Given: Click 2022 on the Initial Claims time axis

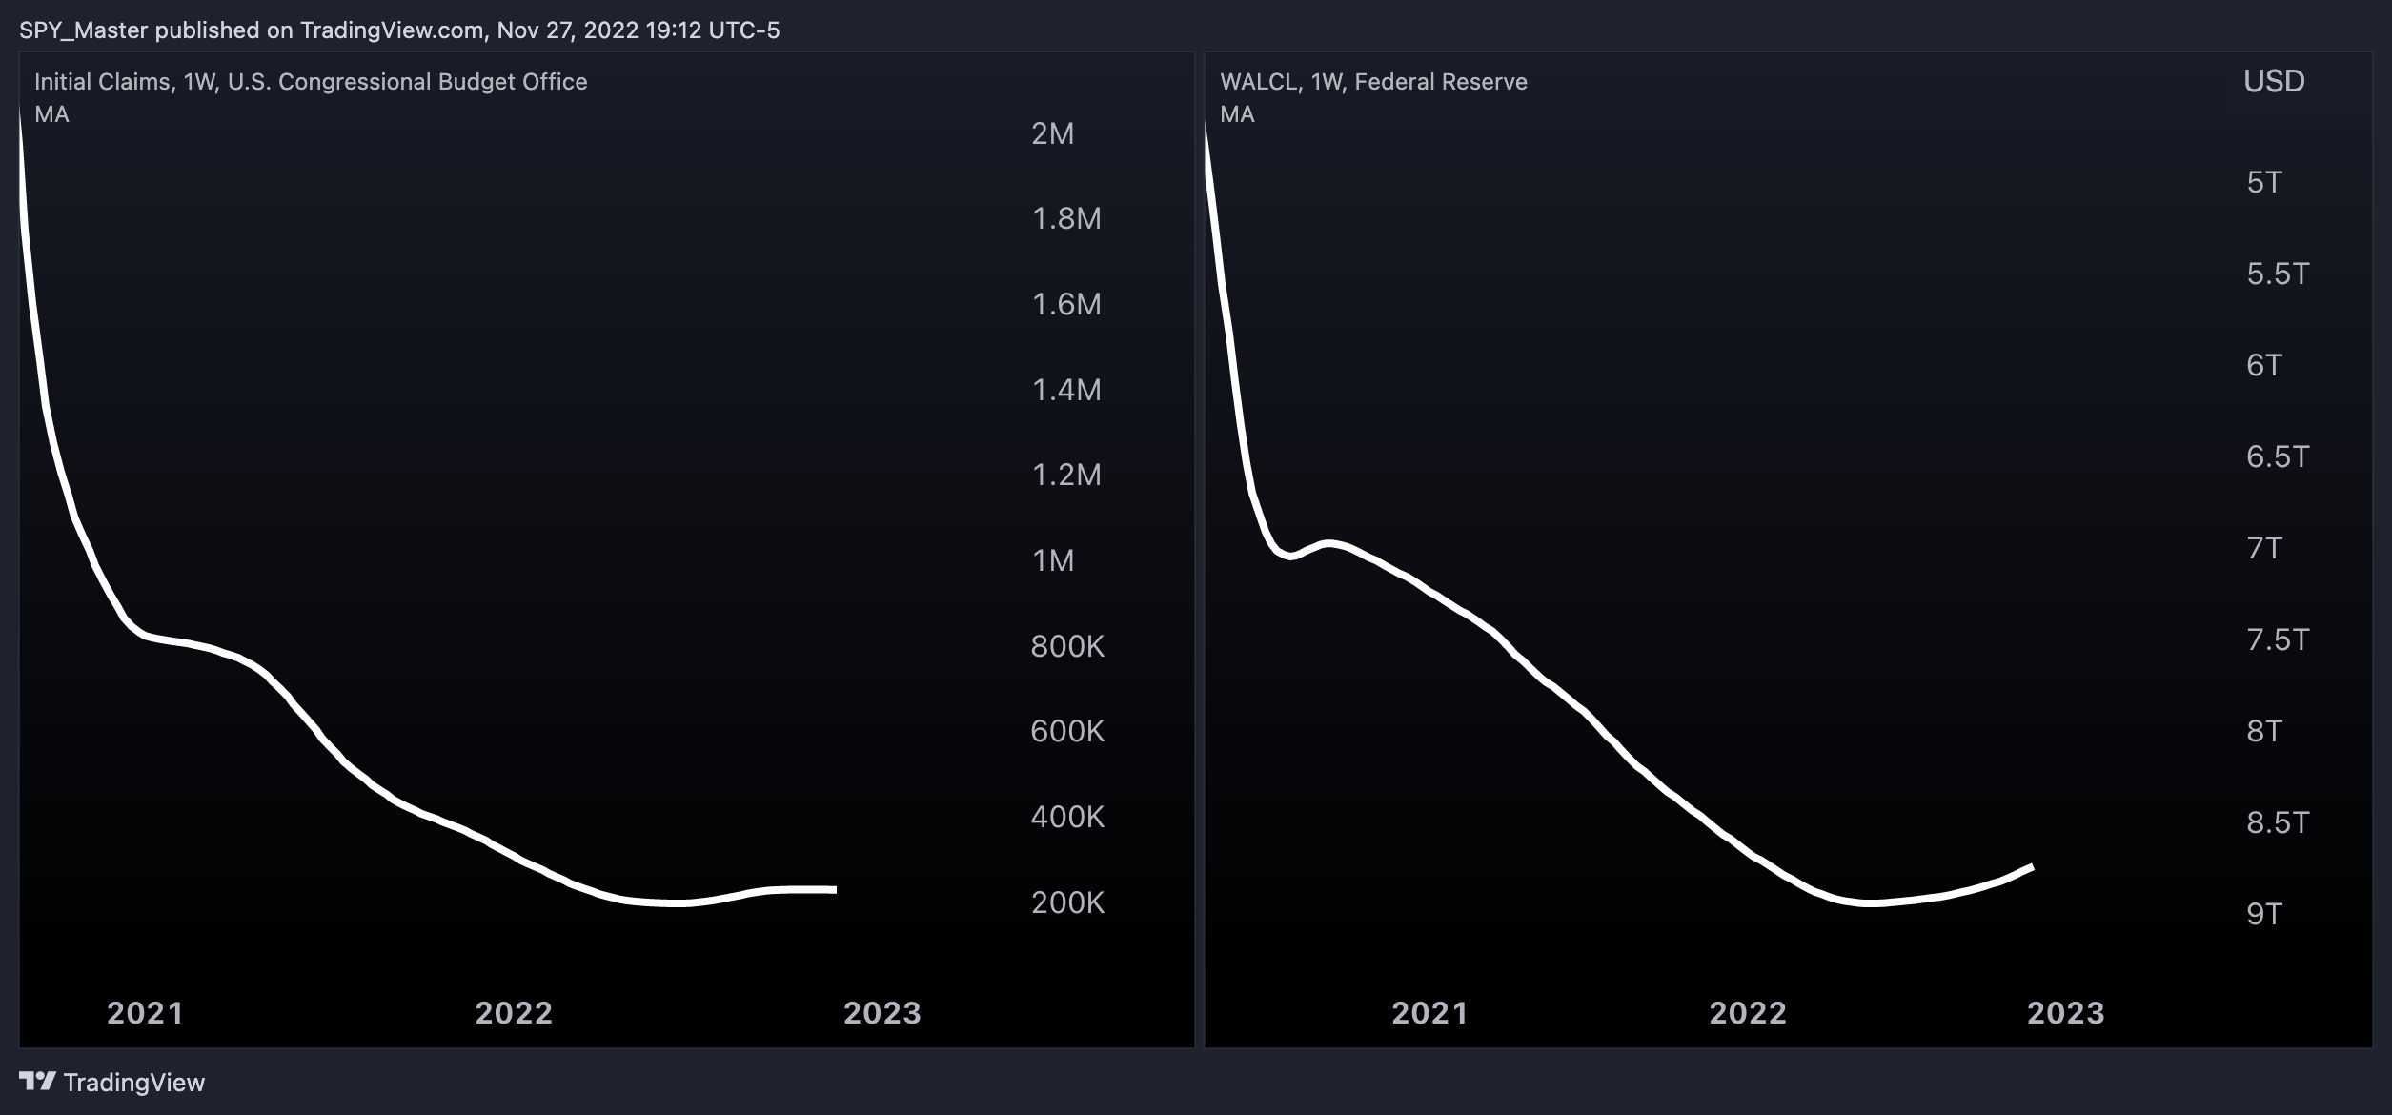Looking at the screenshot, I should [x=514, y=1012].
